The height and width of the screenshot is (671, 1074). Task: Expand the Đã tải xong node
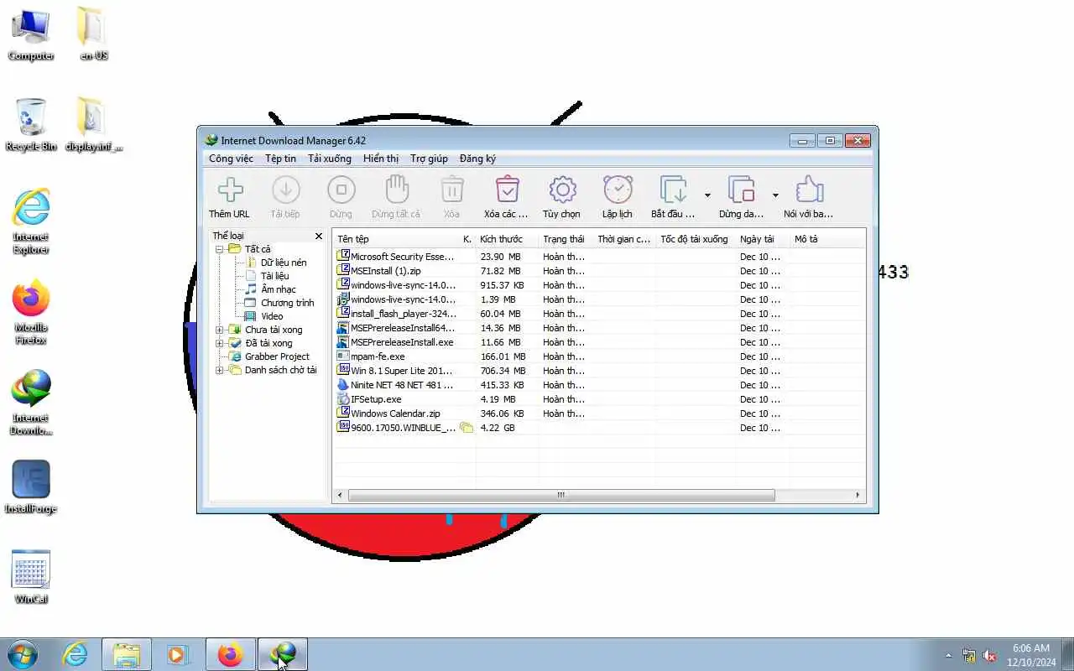click(x=219, y=343)
